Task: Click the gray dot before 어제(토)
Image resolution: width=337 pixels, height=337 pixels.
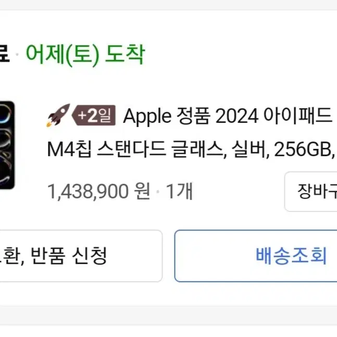Action: click(x=17, y=55)
